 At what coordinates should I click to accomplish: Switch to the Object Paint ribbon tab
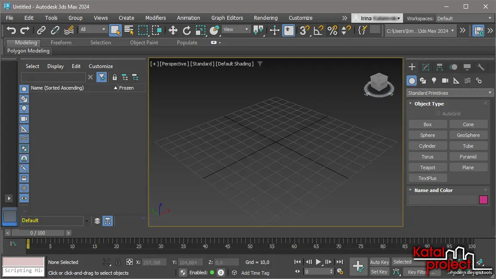coord(144,42)
